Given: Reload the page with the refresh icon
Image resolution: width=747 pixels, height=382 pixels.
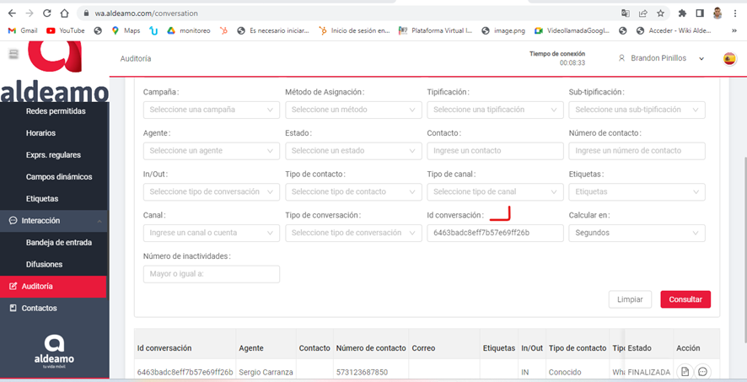Looking at the screenshot, I should click(x=46, y=13).
